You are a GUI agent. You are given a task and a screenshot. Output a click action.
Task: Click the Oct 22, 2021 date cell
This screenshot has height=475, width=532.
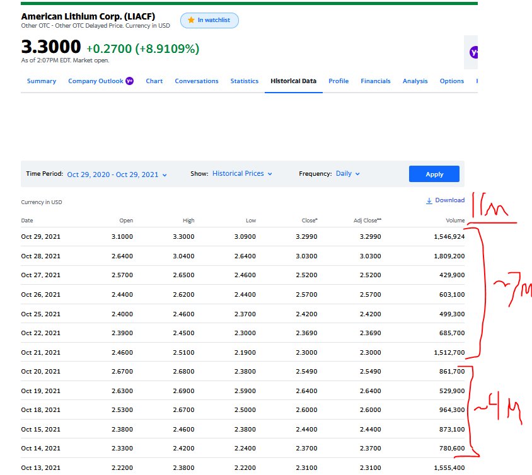[x=41, y=333]
